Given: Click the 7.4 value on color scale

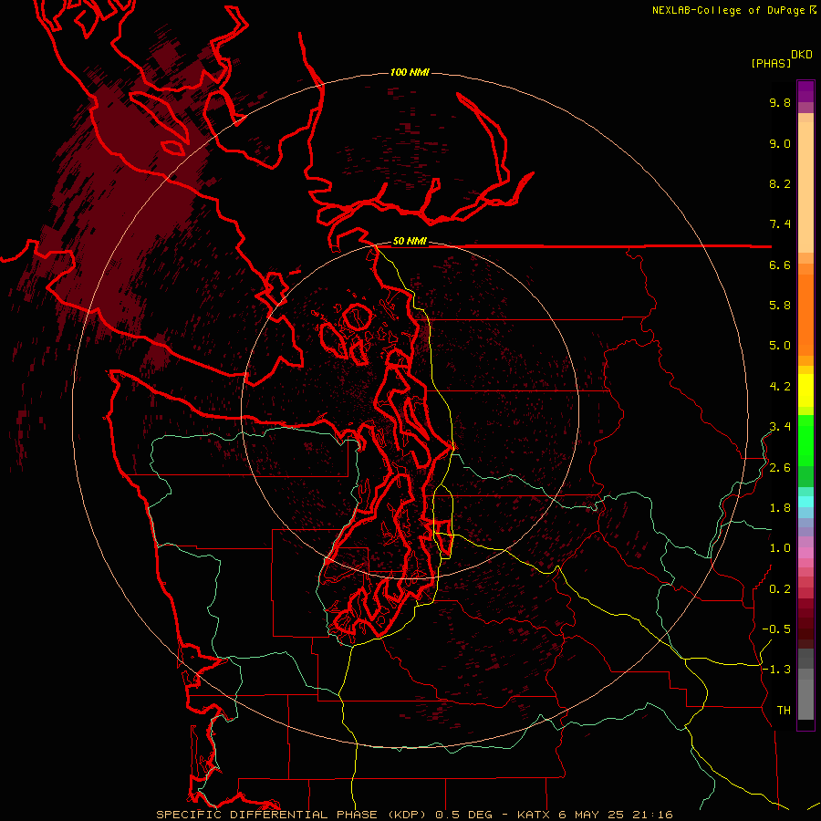Looking at the screenshot, I should (x=780, y=224).
